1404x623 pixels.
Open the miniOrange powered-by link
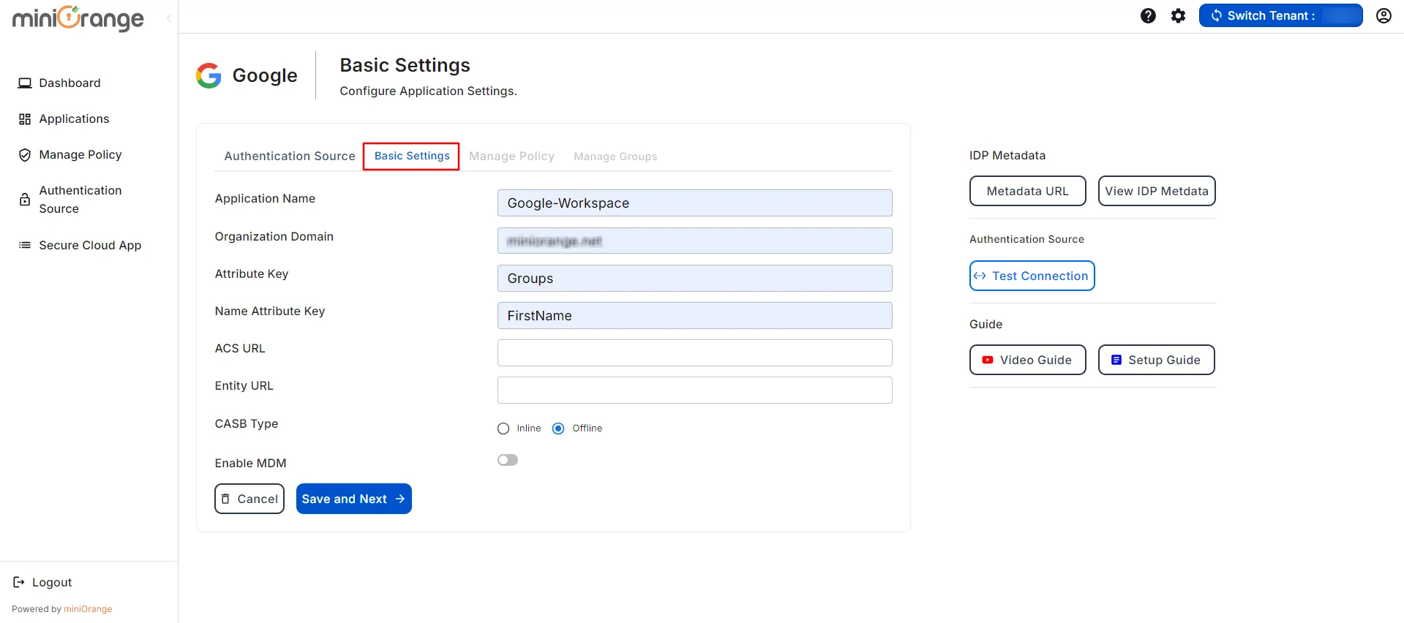[x=88, y=609]
